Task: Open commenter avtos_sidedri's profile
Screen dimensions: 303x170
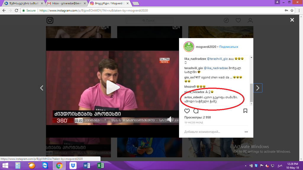Action: point(194,97)
